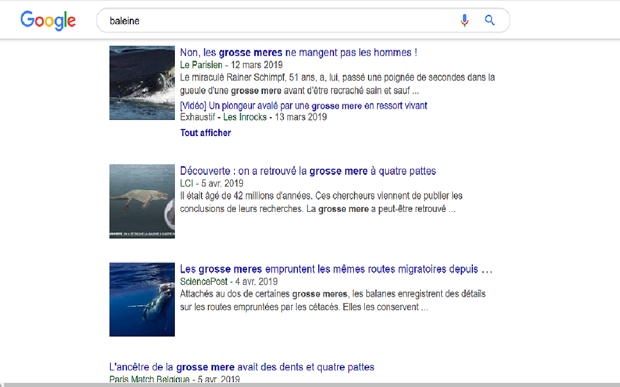Click the four-legged whale thumbnail of LCI article

click(x=142, y=201)
